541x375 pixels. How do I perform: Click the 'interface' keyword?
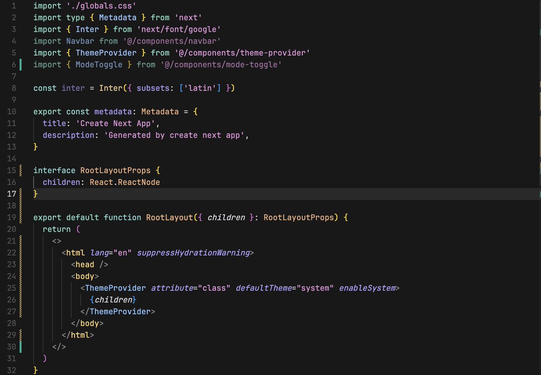click(x=54, y=170)
